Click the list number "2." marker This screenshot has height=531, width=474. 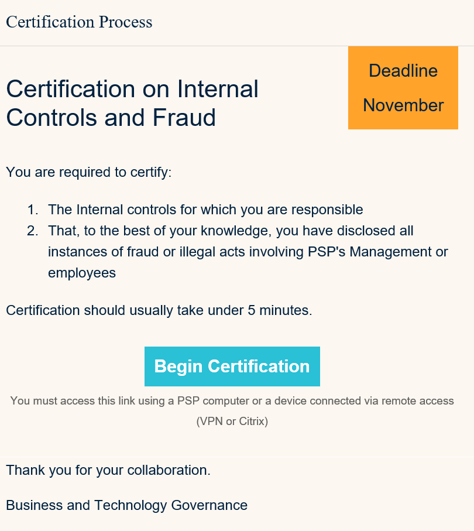pyautogui.click(x=33, y=231)
